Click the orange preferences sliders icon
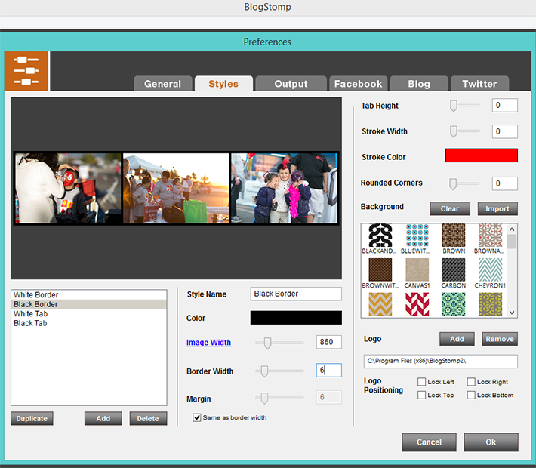536x468 pixels. pos(26,71)
